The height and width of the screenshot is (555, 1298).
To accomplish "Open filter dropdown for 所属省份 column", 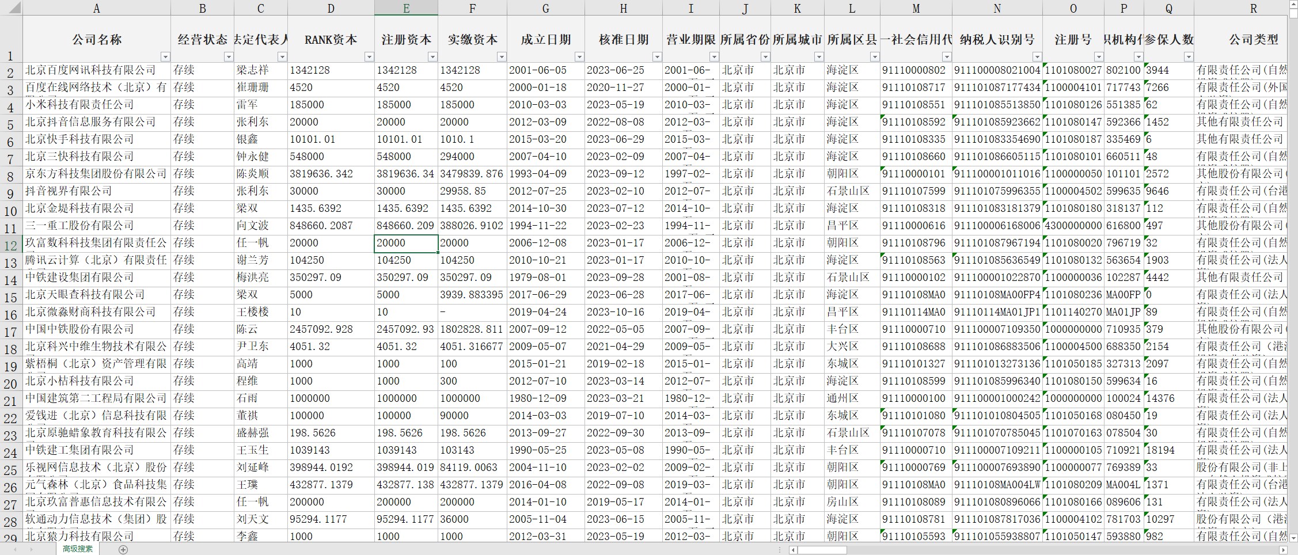I will coord(765,56).
